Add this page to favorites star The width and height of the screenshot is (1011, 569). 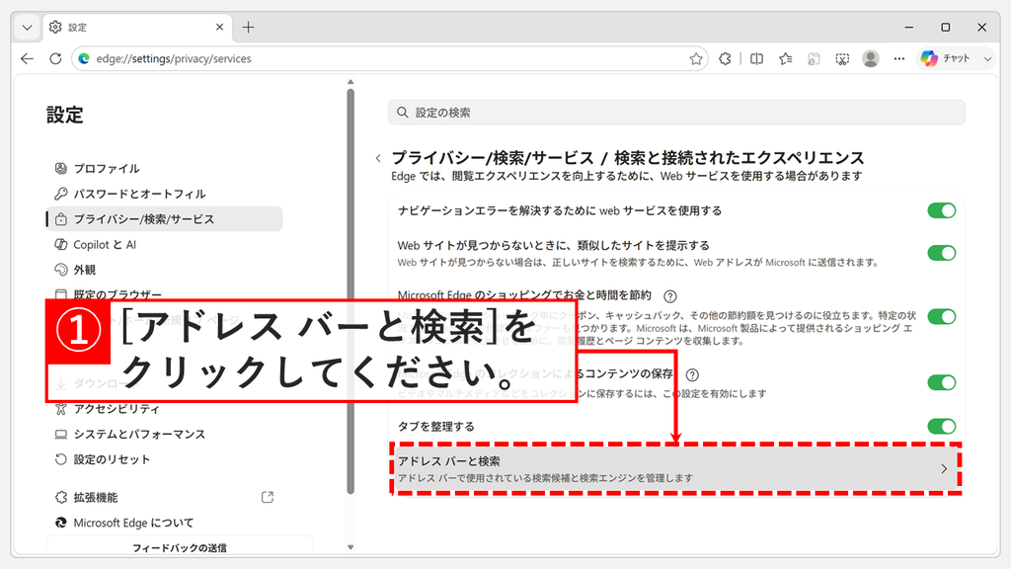click(696, 58)
